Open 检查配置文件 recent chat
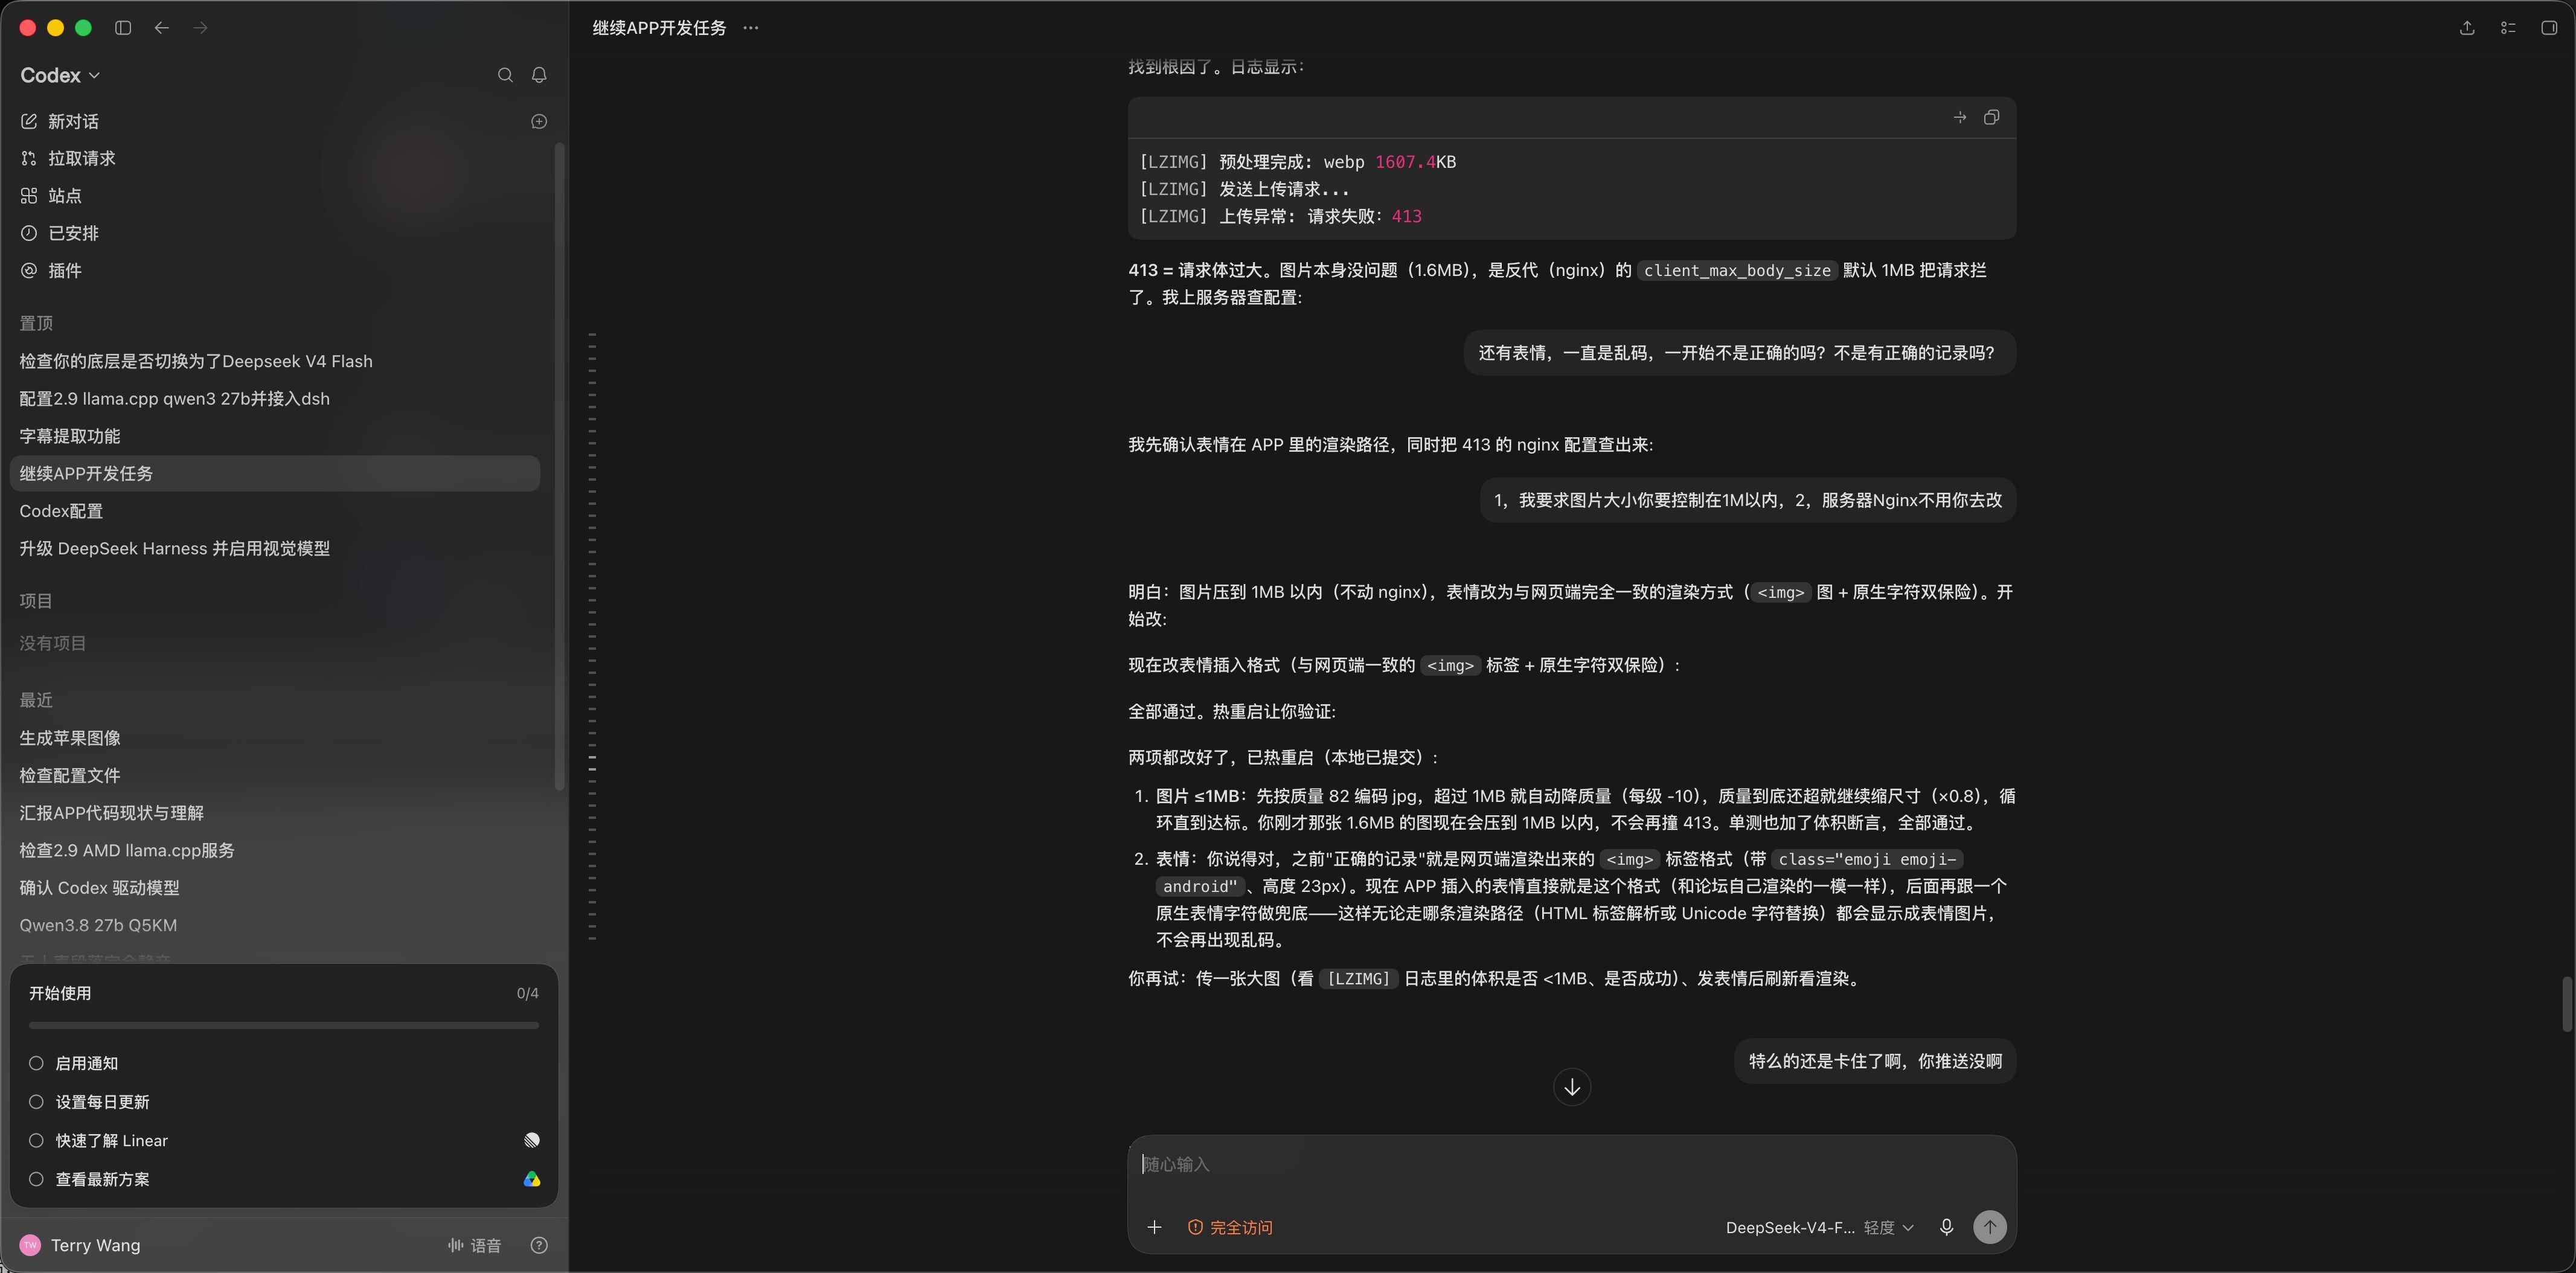The width and height of the screenshot is (2576, 1273). tap(274, 776)
